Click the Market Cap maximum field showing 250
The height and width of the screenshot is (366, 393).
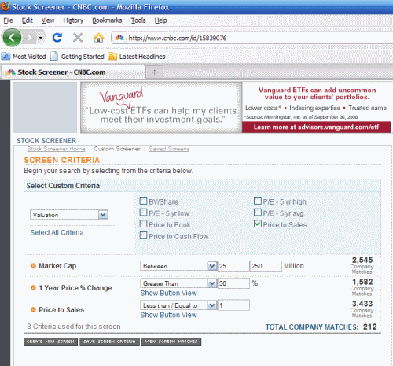point(266,266)
